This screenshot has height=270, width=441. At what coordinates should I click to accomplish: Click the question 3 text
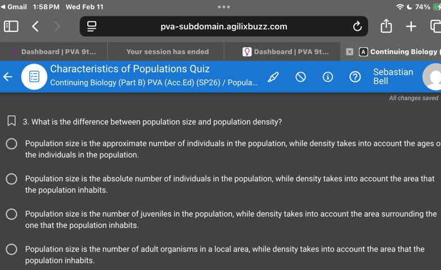152,121
